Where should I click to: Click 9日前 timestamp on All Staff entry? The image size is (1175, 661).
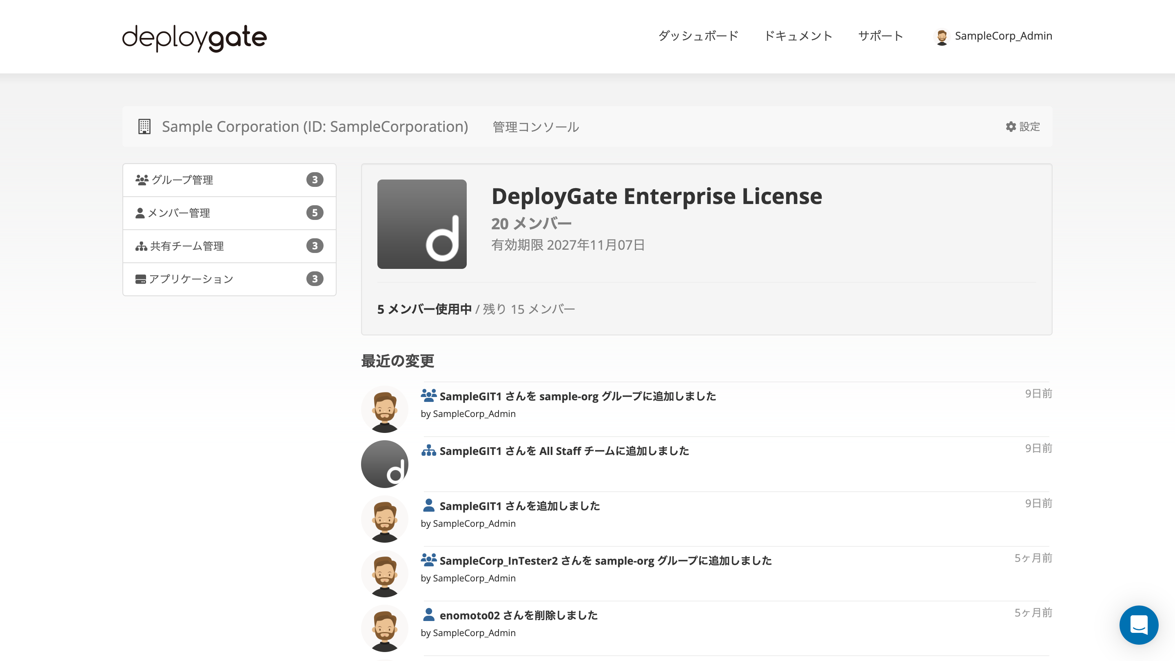1038,448
